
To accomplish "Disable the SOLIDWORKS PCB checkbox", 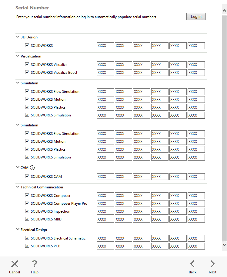I will (x=27, y=246).
